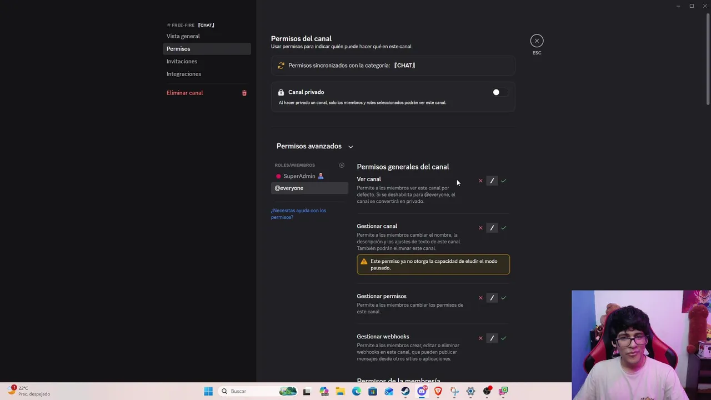Open the Invitaciones settings tab
The image size is (711, 400).
[x=207, y=61]
